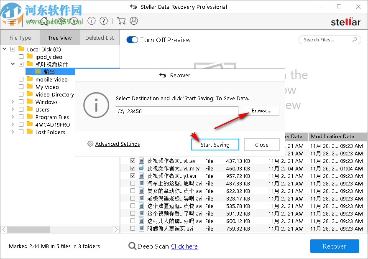Collapse the Local Disk (C:) tree node
The height and width of the screenshot is (259, 368).
pyautogui.click(x=4, y=49)
